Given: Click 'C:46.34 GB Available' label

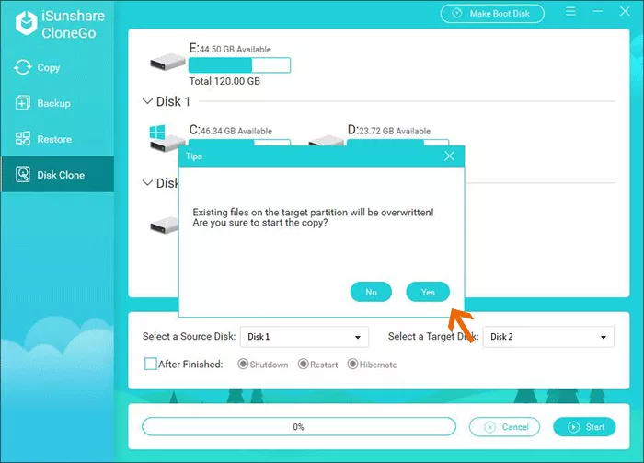Looking at the screenshot, I should tap(230, 130).
